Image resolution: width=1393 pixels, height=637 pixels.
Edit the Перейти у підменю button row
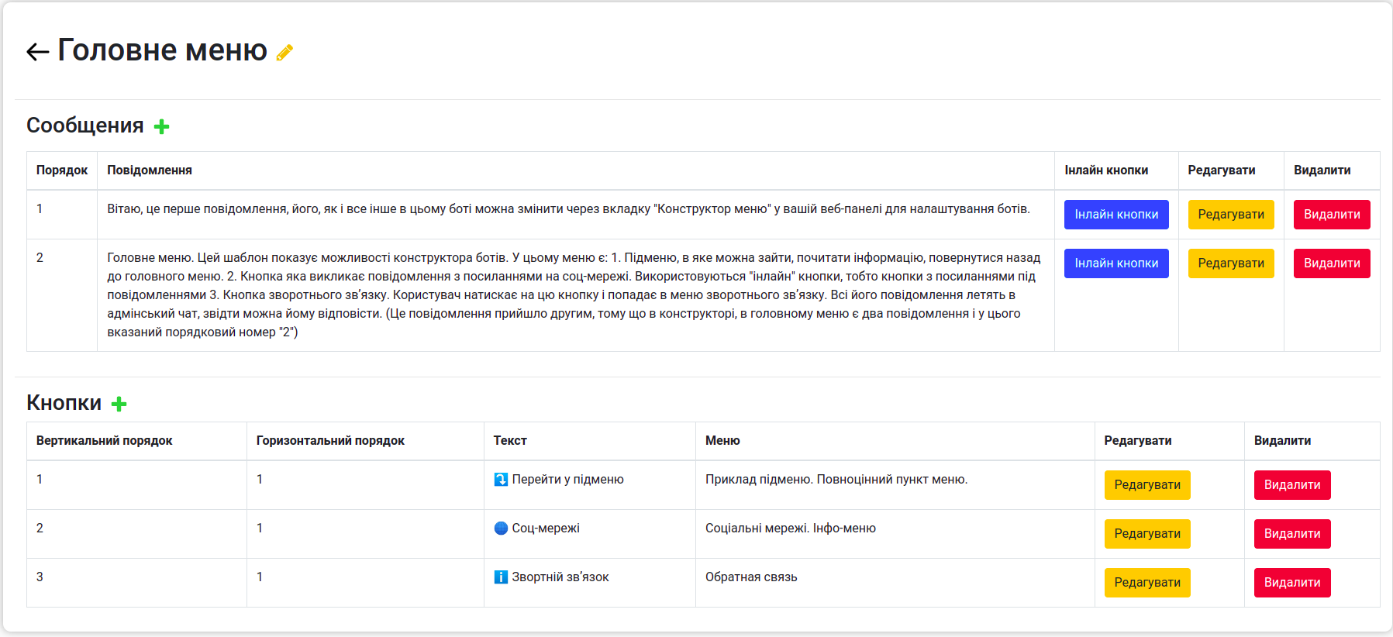point(1146,485)
